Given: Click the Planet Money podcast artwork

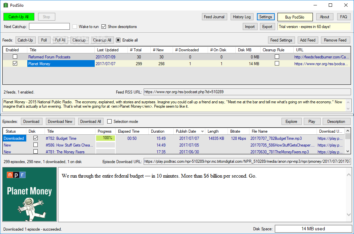Looking at the screenshot, I should (x=30, y=194).
